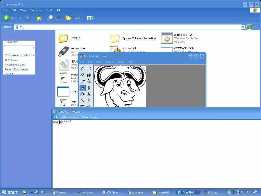The width and height of the screenshot is (261, 196).
Task: Open Paint's View menu
Action: coord(99,62)
